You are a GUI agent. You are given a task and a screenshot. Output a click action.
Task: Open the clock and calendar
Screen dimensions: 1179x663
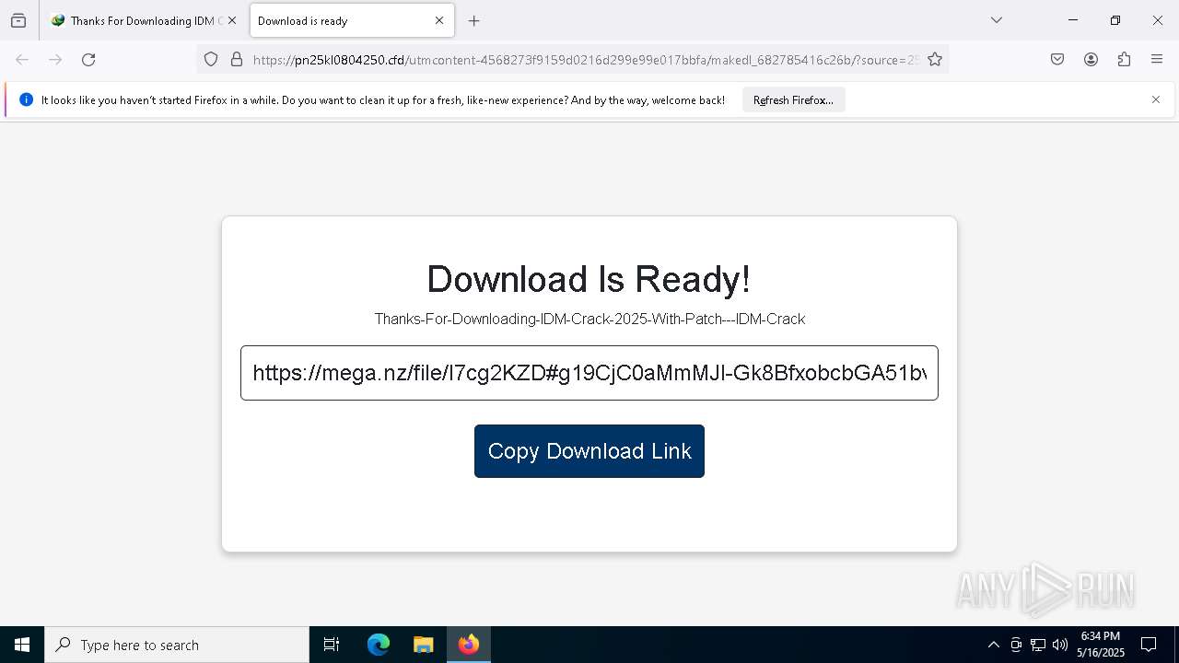point(1101,645)
